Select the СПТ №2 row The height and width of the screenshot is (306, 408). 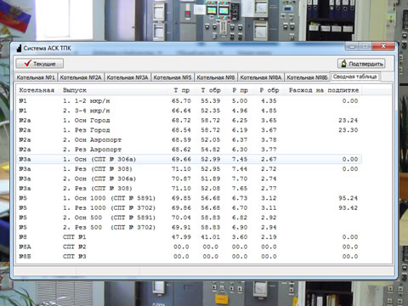click(x=190, y=246)
